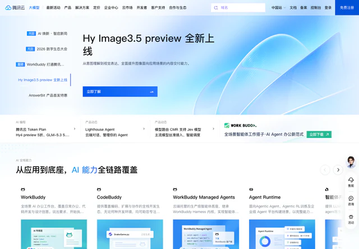Select AI 焕新·智启新局 banner tab
Viewport: 359px width, 249px height.
click(47, 34)
